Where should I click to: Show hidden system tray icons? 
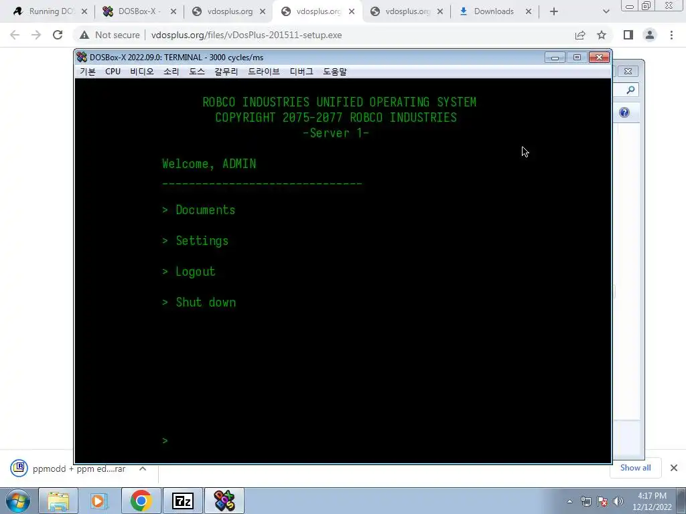[569, 501]
